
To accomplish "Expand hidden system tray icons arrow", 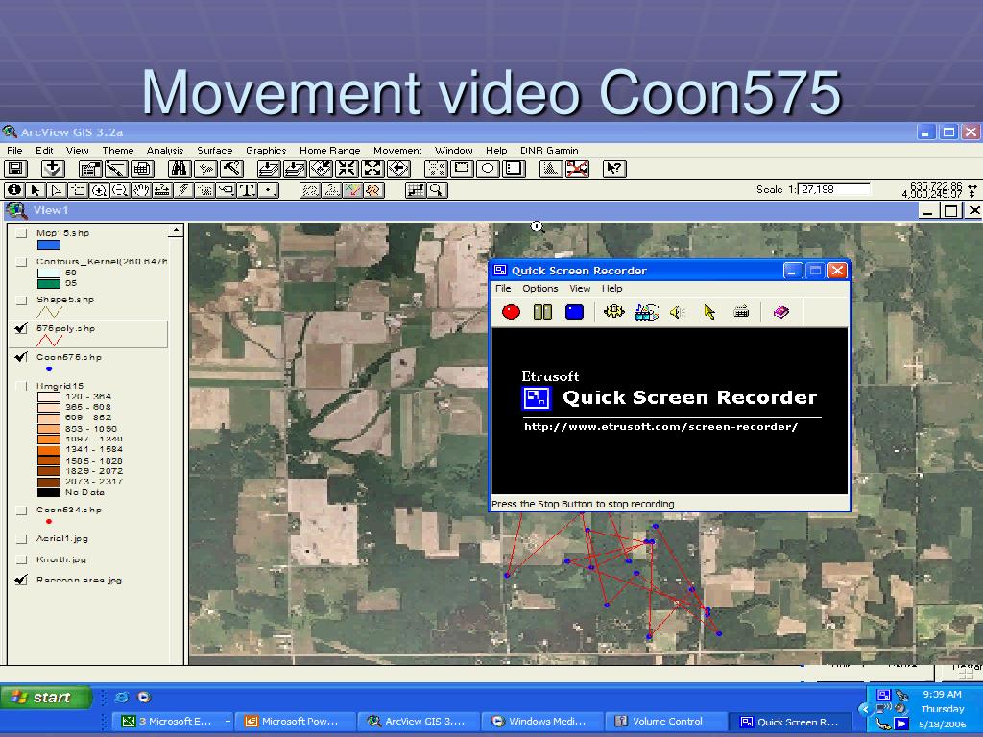I will tap(864, 709).
